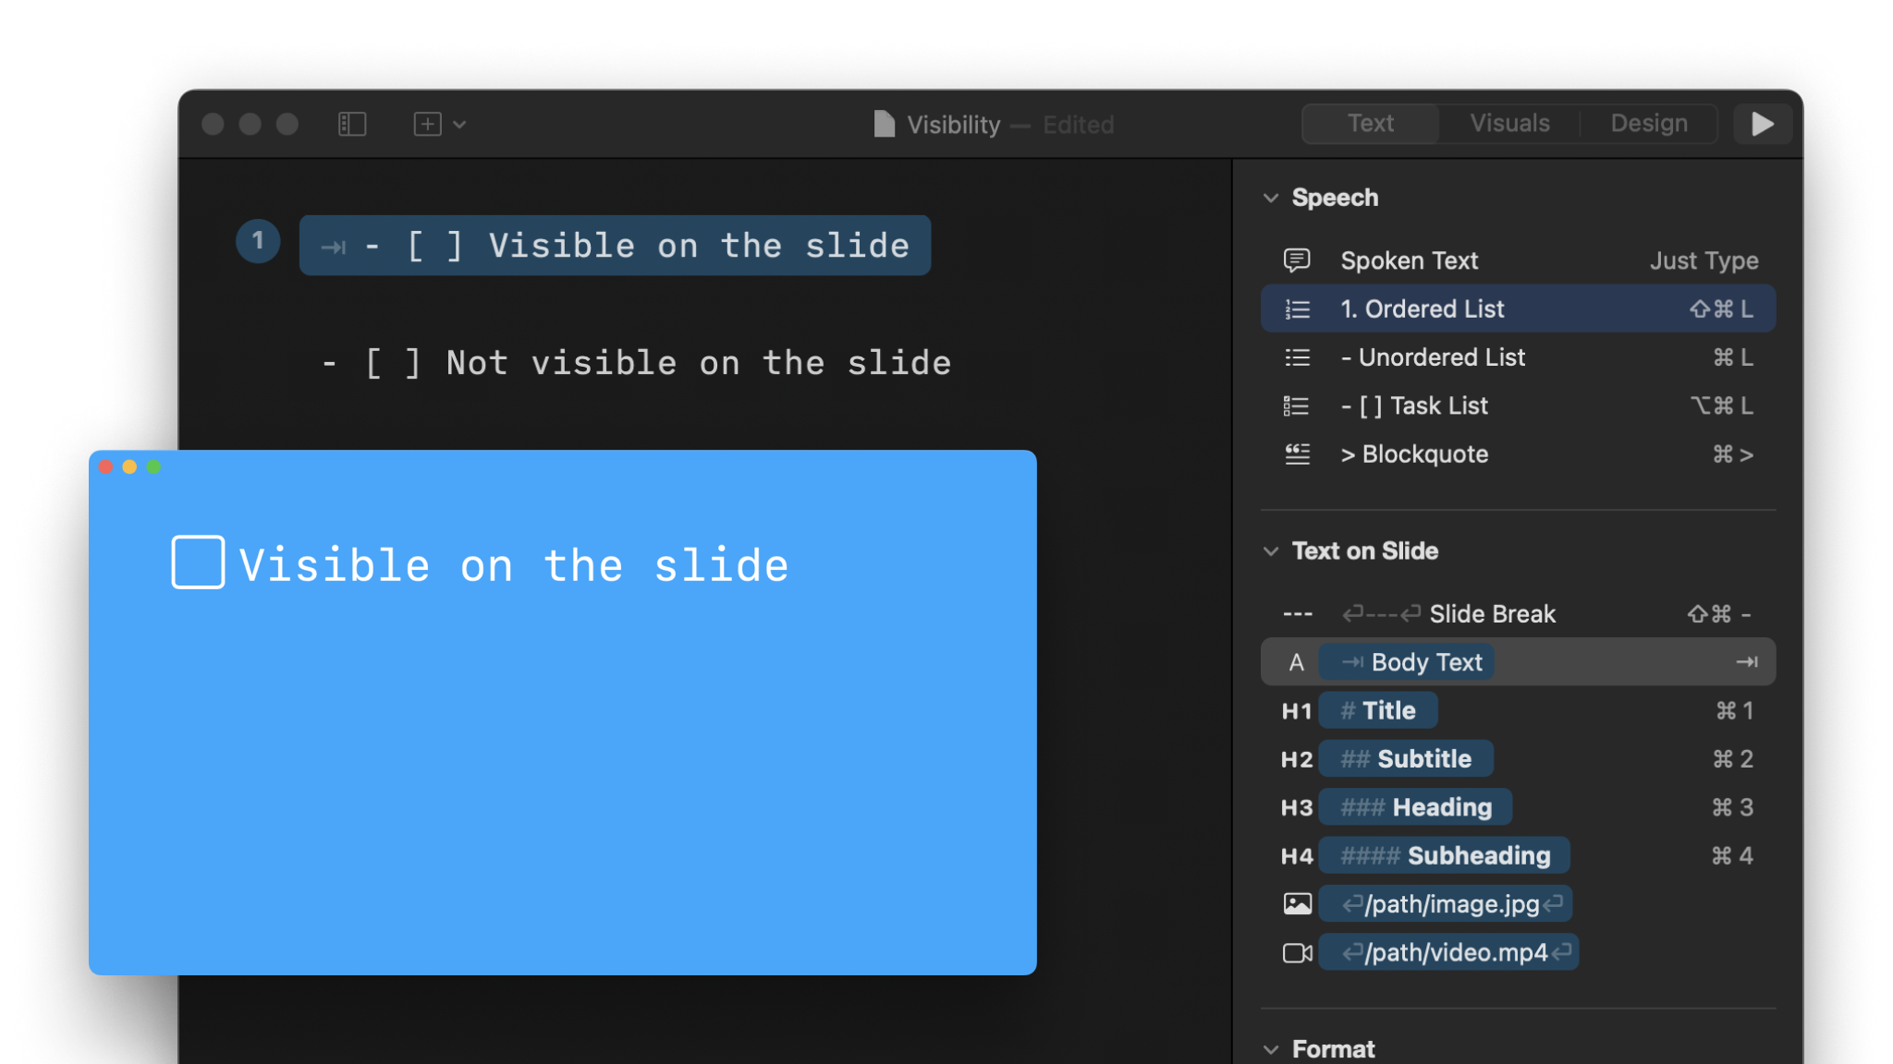Image resolution: width=1893 pixels, height=1064 pixels.
Task: Select Unordered List option
Action: (x=1518, y=357)
